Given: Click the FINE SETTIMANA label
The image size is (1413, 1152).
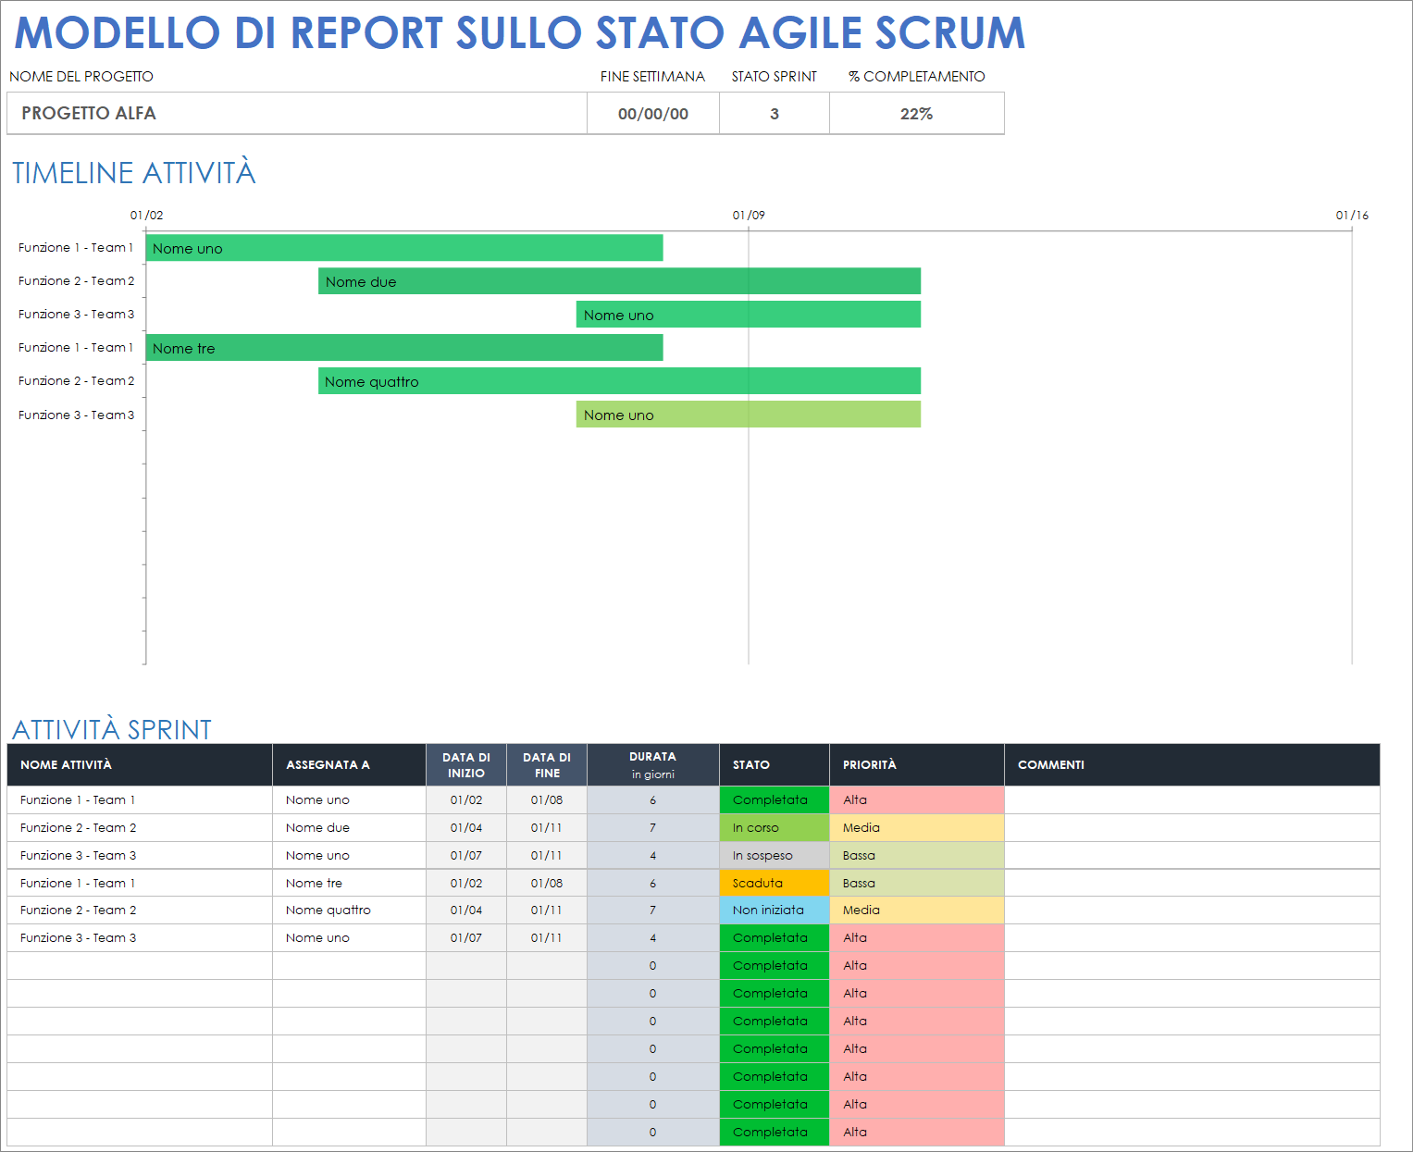Looking at the screenshot, I should (x=652, y=76).
